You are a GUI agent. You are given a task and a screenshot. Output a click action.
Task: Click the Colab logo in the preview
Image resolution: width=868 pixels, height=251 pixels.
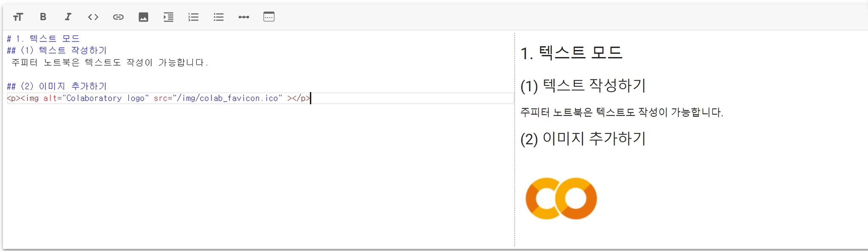tap(561, 199)
